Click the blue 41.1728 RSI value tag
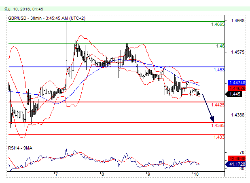The height and width of the screenshot is (183, 250). coord(236,164)
